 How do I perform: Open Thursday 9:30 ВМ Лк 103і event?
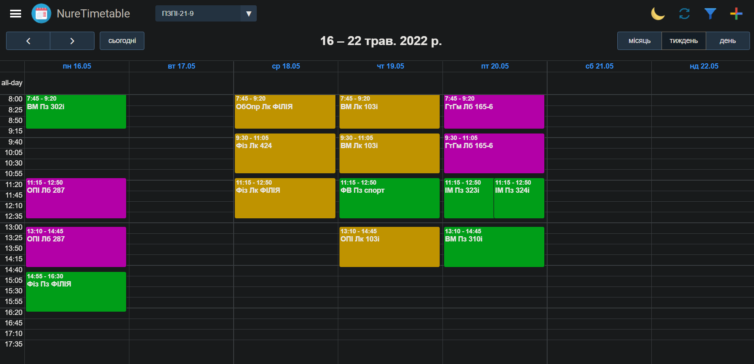tap(389, 153)
